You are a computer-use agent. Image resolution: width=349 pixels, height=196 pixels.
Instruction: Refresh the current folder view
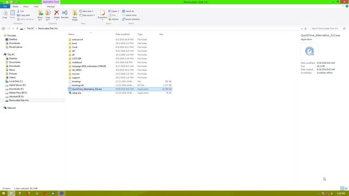[x=305, y=28]
